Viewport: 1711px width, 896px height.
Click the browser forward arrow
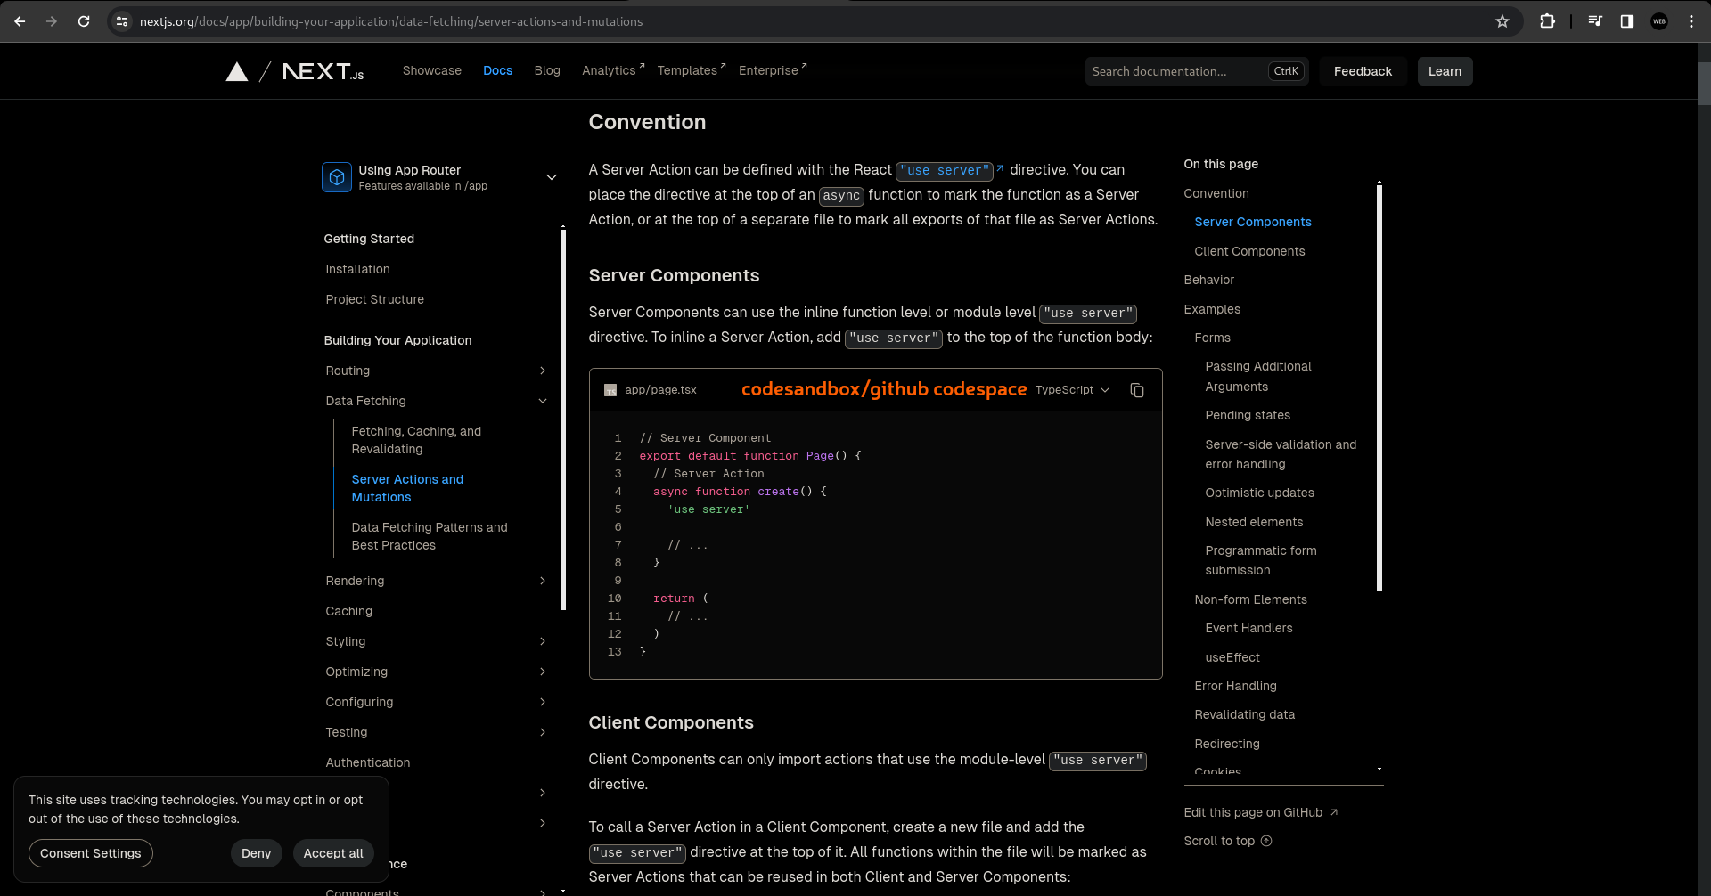point(52,21)
